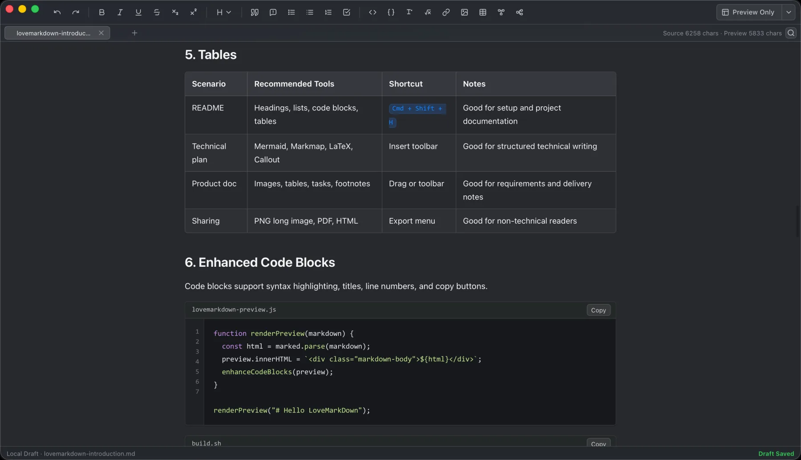Insert the second unordered list style
Image resolution: width=801 pixels, height=460 pixels.
tap(310, 12)
